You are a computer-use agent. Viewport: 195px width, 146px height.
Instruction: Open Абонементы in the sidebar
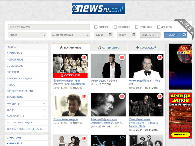pos(26,97)
